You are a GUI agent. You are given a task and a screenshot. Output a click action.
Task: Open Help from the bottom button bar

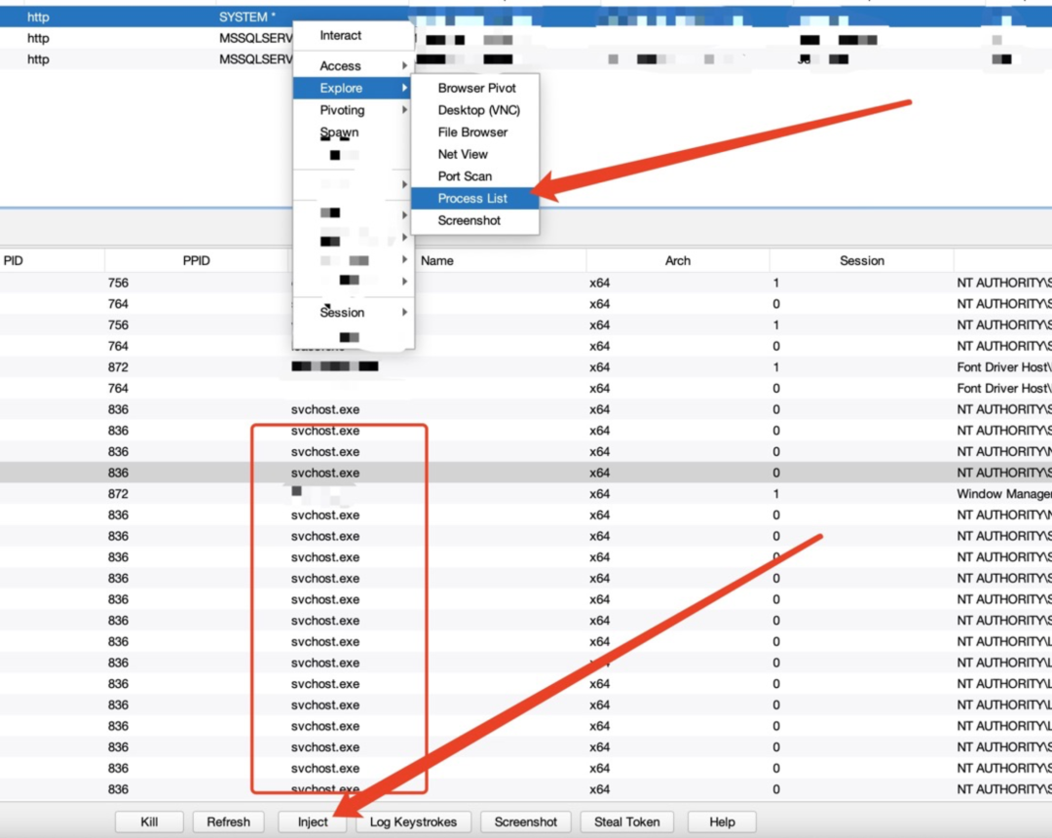(x=722, y=822)
